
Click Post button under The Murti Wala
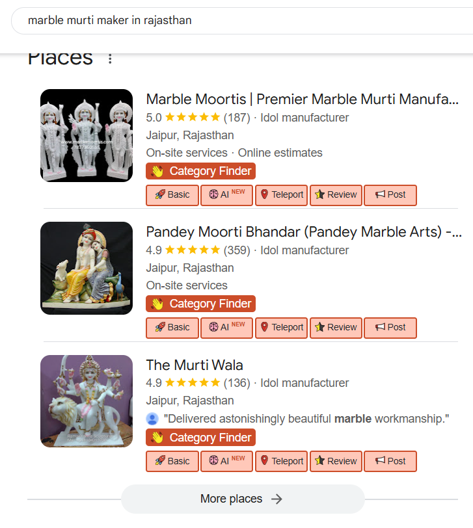pyautogui.click(x=390, y=461)
